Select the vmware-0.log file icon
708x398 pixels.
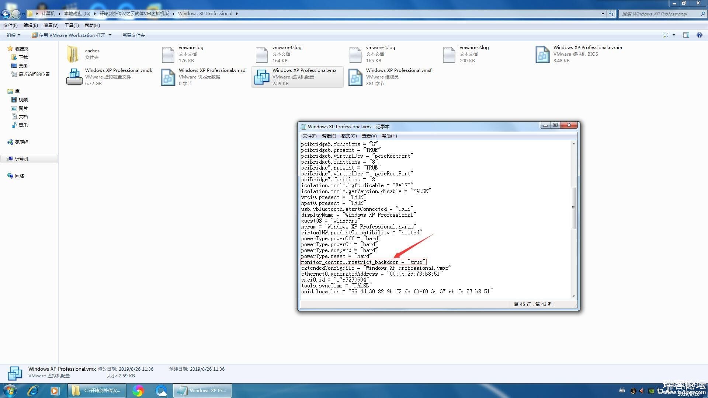(262, 55)
